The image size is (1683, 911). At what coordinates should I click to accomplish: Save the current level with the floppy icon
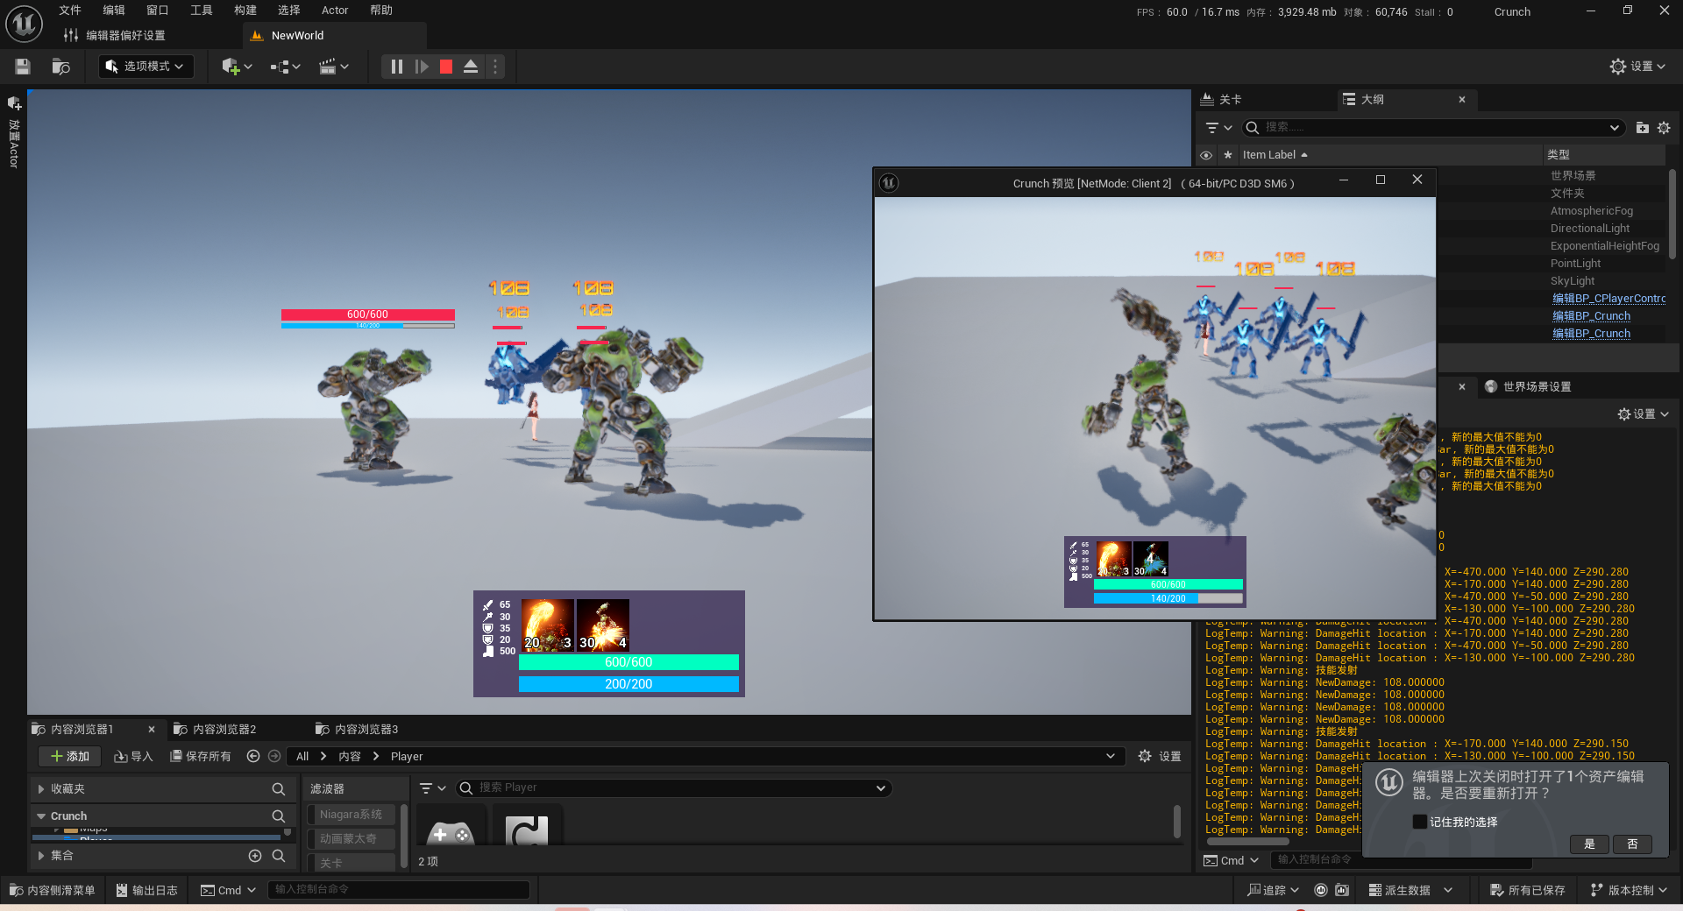tap(23, 67)
